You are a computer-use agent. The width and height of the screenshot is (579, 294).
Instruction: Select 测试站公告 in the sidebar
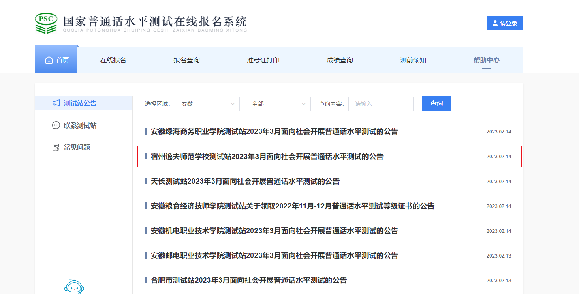[83, 103]
